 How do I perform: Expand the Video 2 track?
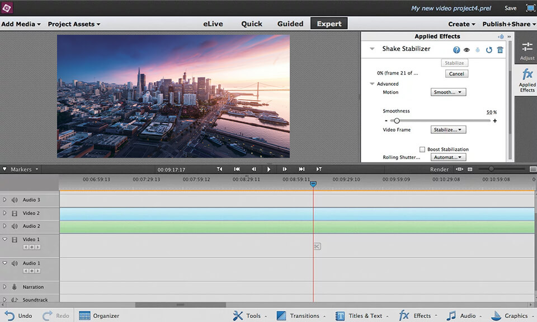5,213
